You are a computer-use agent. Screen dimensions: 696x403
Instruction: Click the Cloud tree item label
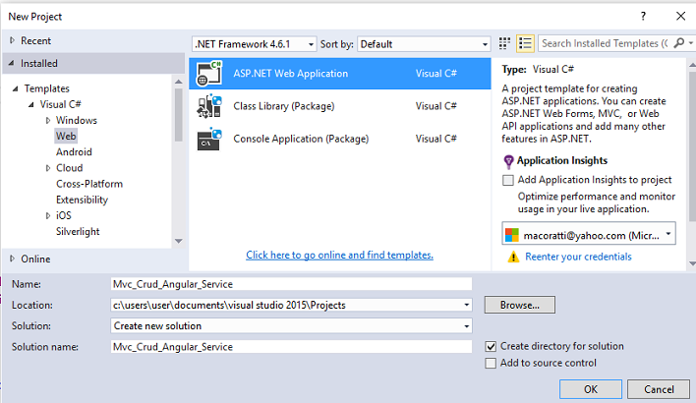[69, 168]
